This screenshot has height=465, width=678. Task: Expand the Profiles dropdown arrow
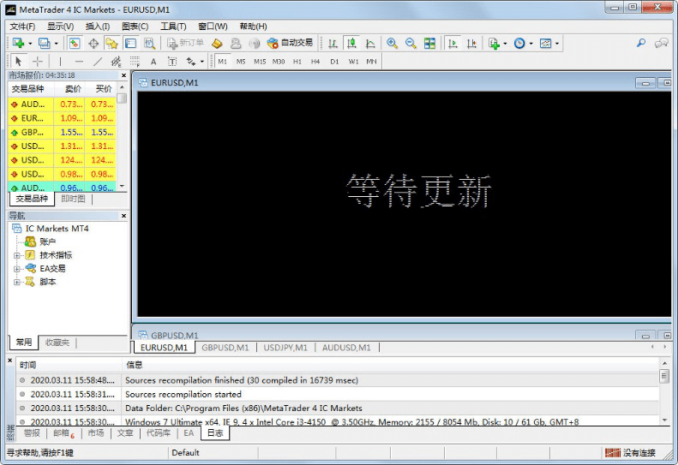point(56,43)
